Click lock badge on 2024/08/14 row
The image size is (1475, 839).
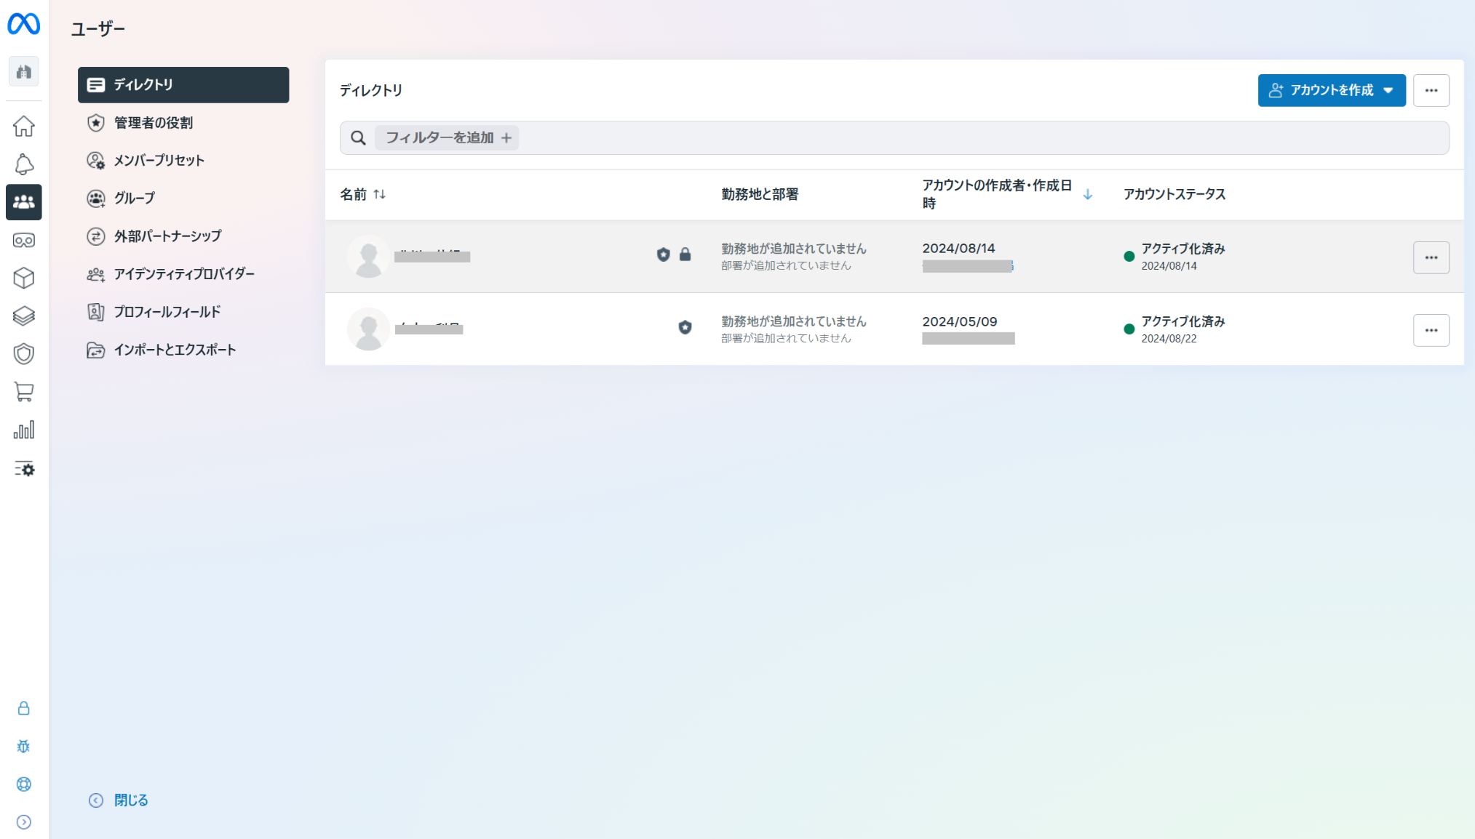coord(685,254)
